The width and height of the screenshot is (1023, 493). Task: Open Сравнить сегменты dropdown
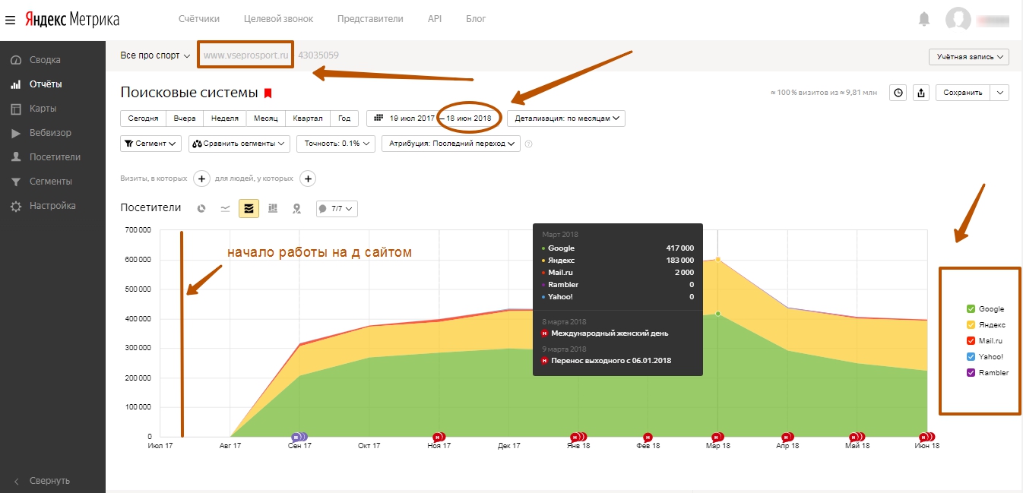[239, 144]
